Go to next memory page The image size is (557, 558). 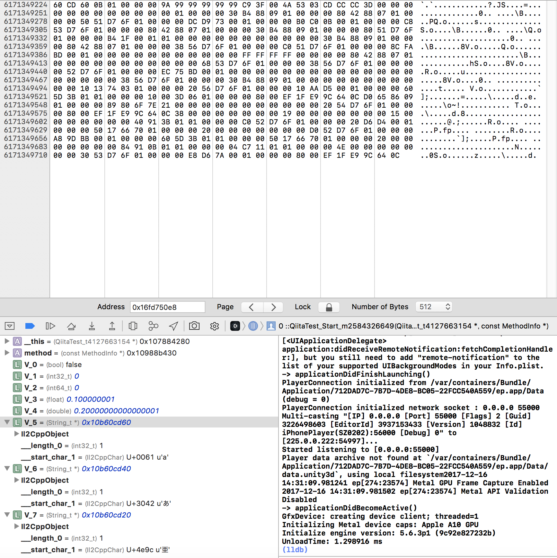(x=273, y=307)
